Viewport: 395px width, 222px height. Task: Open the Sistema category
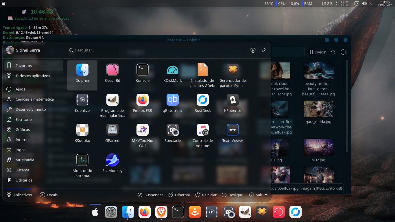click(34, 170)
